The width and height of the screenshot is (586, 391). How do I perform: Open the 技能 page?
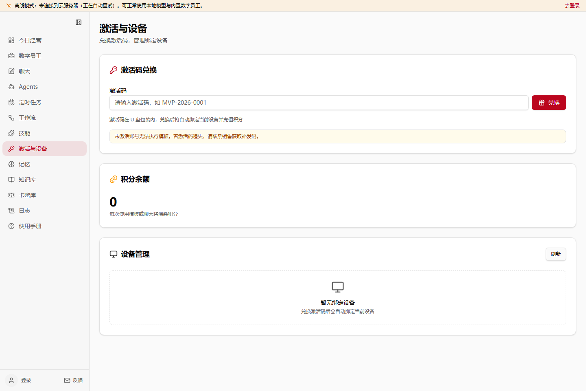(x=45, y=133)
